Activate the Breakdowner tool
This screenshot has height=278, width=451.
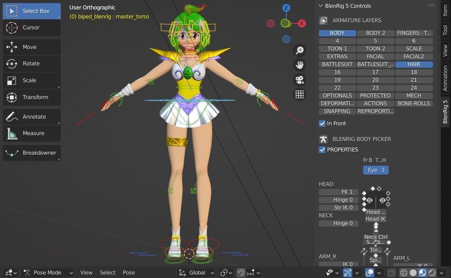tap(32, 153)
